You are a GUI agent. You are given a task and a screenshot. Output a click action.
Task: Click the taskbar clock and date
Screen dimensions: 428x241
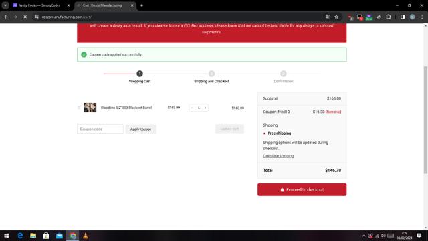(x=404, y=236)
